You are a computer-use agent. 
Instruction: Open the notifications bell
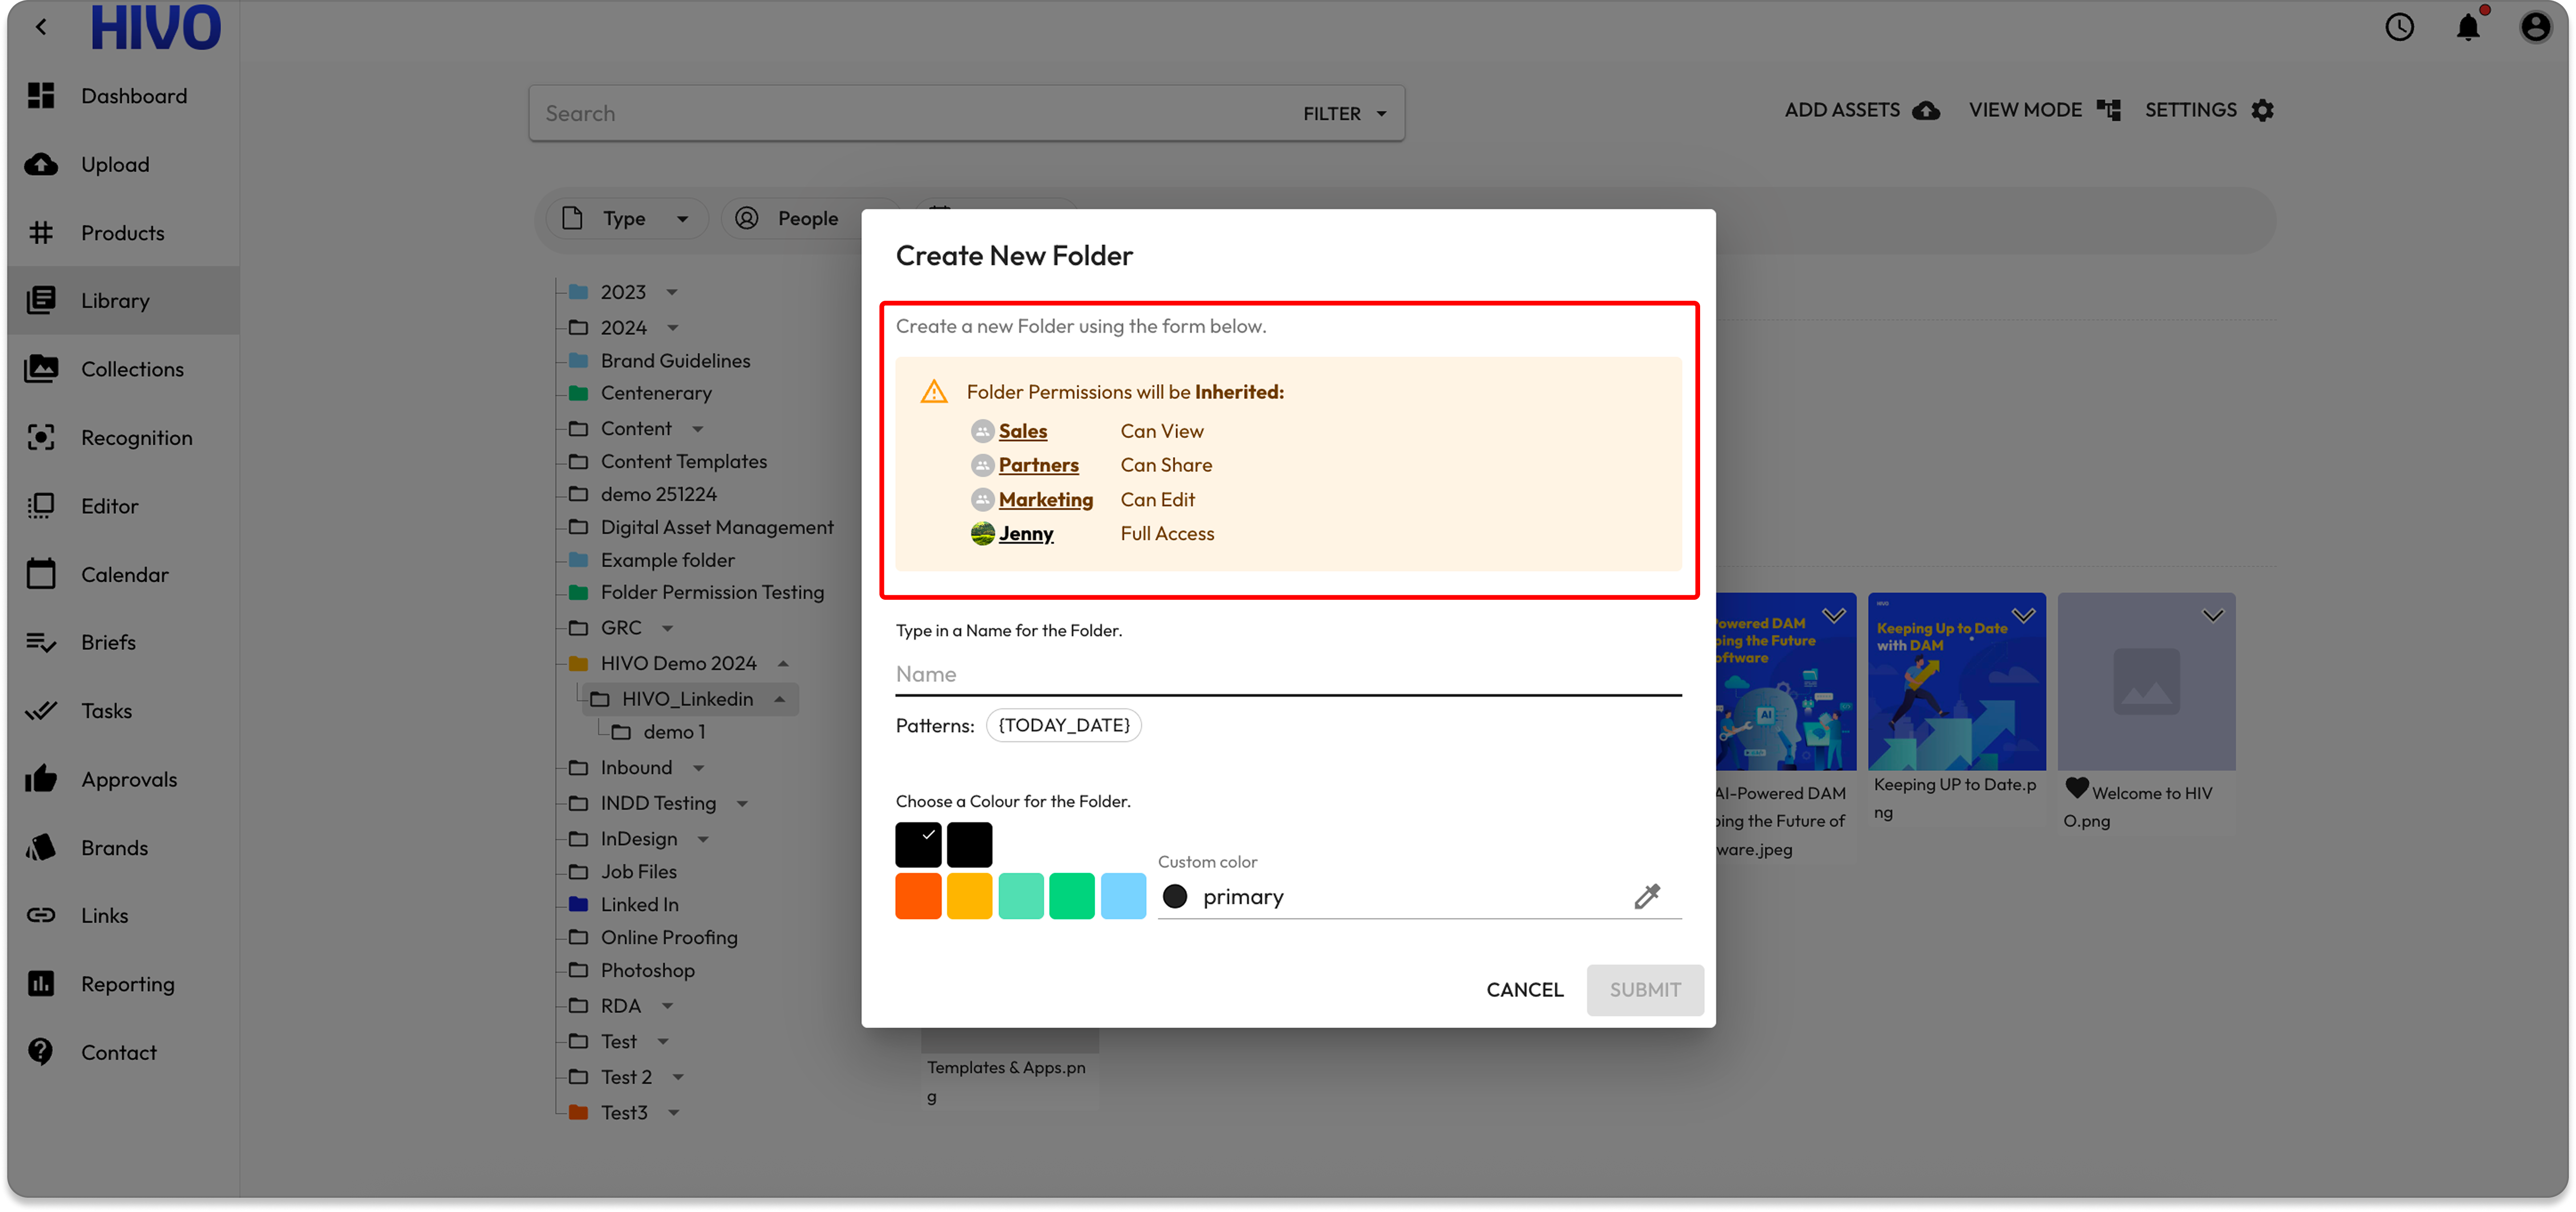click(x=2467, y=27)
